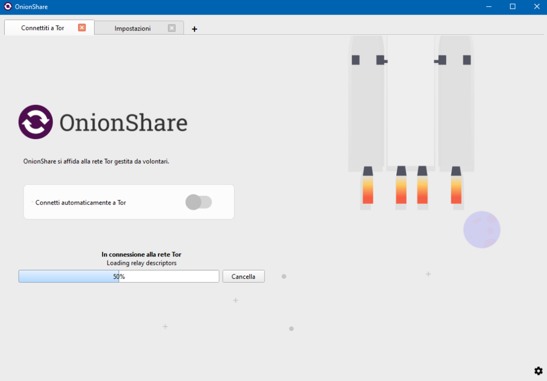
Task: Open settings via the bottom-right gear icon
Action: [538, 371]
